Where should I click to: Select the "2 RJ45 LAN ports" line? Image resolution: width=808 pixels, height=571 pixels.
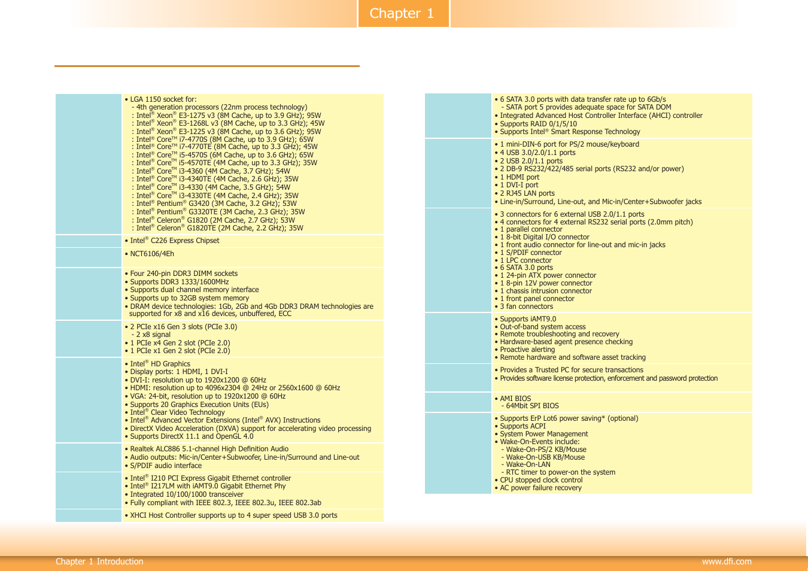(524, 193)
